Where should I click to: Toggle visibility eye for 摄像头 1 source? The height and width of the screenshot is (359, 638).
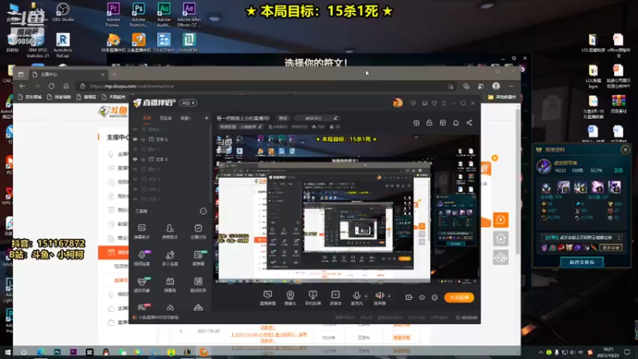(135, 129)
